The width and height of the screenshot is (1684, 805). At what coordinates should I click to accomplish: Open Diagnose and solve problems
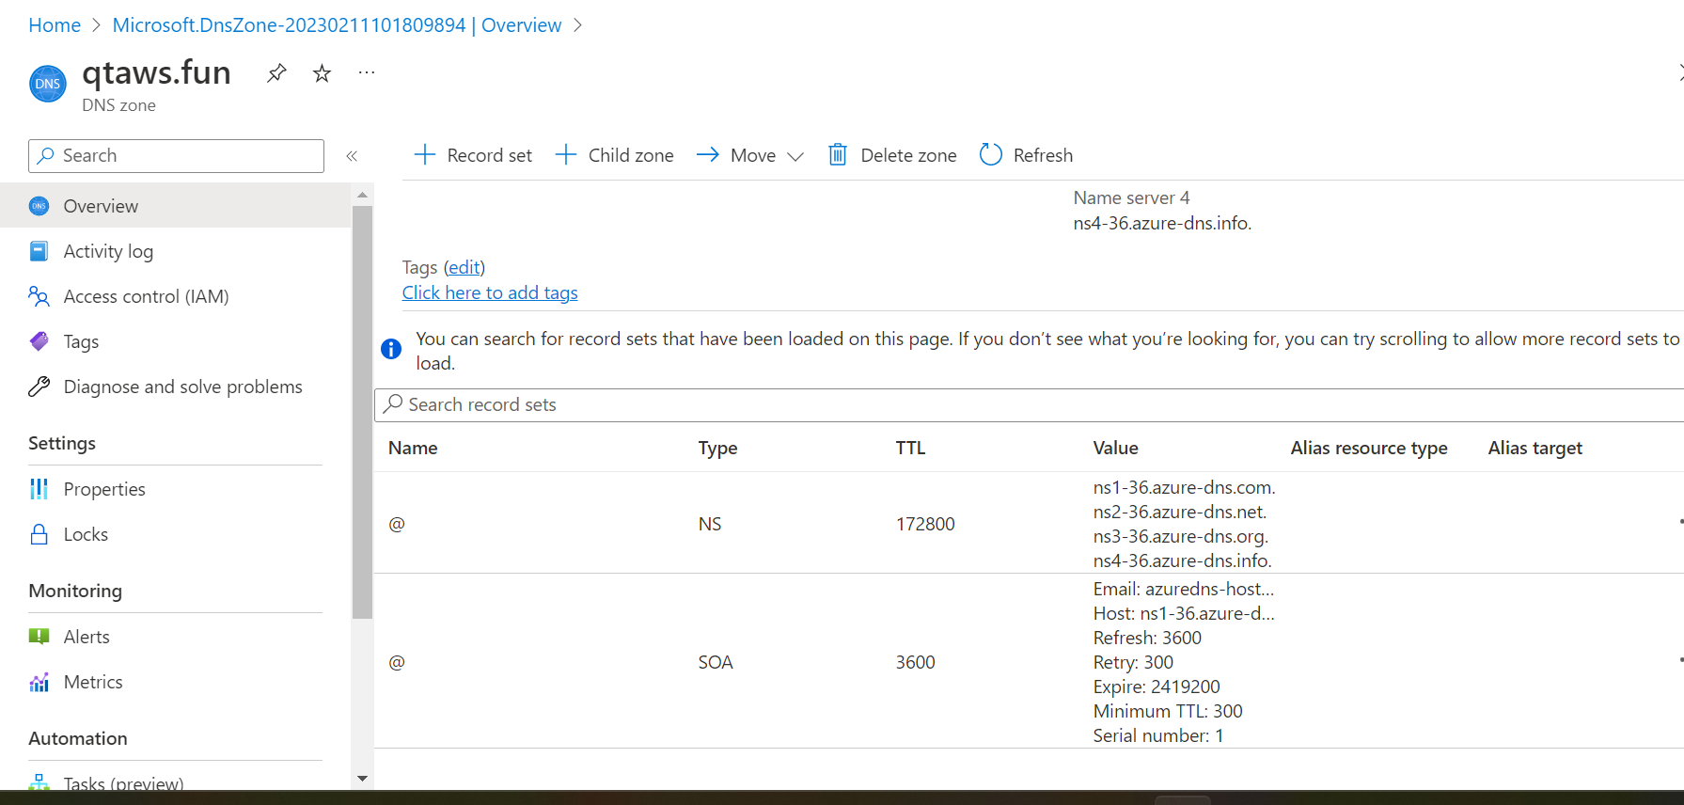point(182,387)
